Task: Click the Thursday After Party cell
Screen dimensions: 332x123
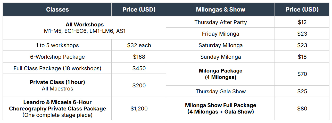Action: tap(220, 22)
